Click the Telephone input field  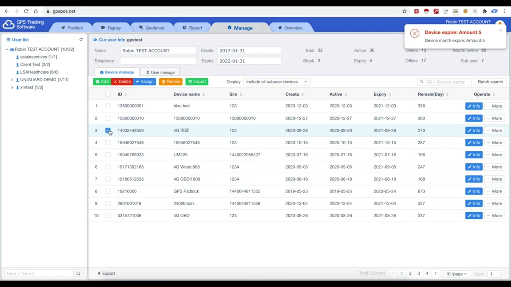(x=158, y=61)
